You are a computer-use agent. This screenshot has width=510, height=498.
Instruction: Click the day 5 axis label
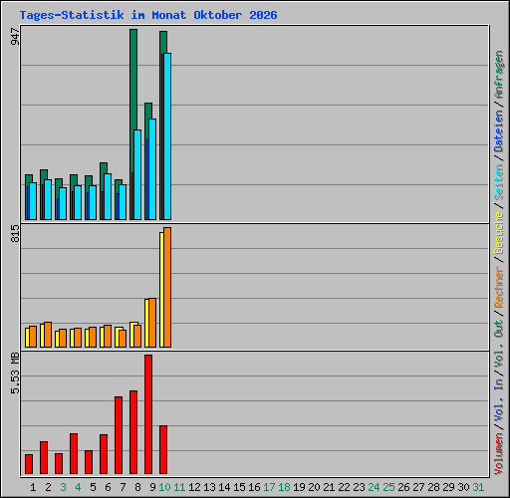93,487
